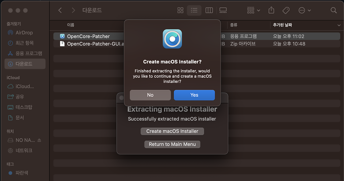Screen dimensions: 344x181
Task: Click the Tags icon in Finder toolbar
Action: tap(286, 10)
